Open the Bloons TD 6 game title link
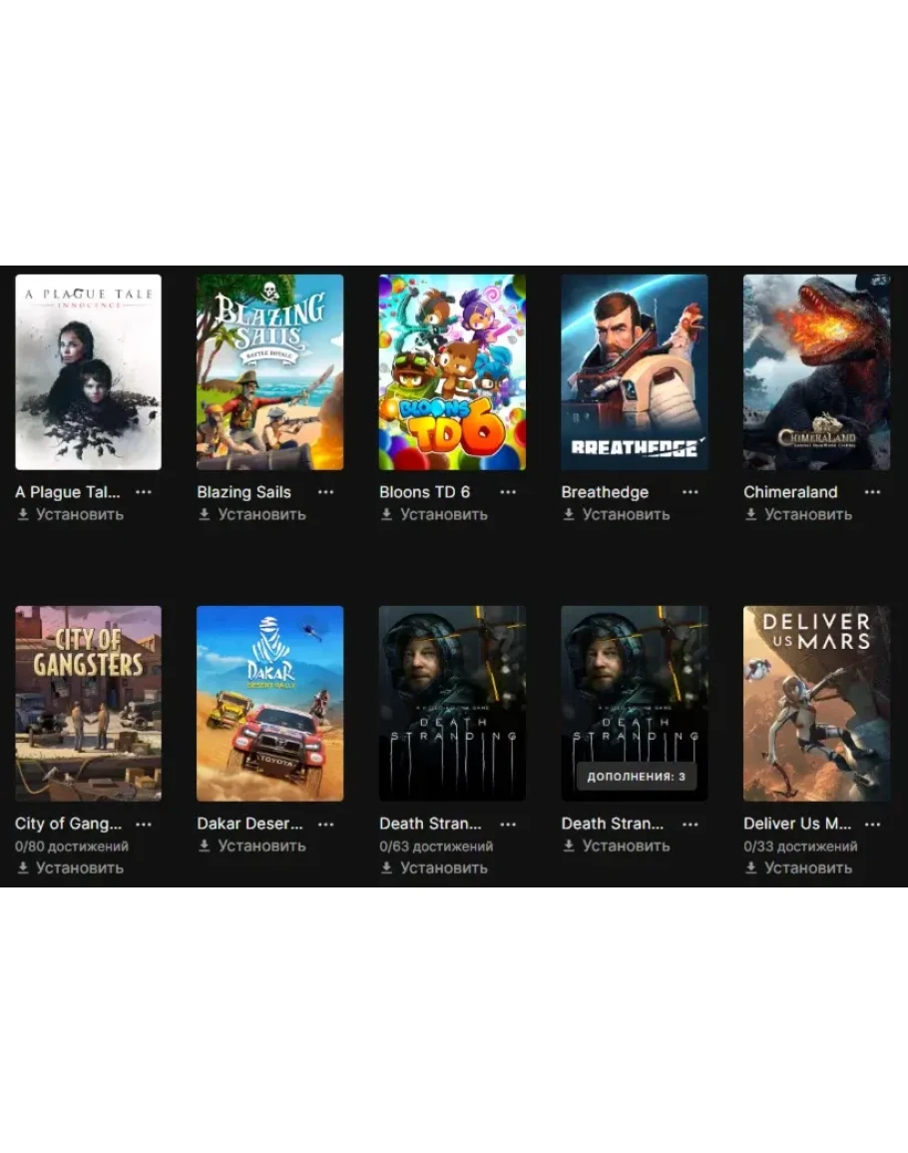Screen dimensions: 908x1153 coord(424,492)
